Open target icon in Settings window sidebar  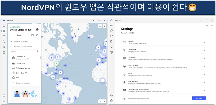tap(111, 52)
